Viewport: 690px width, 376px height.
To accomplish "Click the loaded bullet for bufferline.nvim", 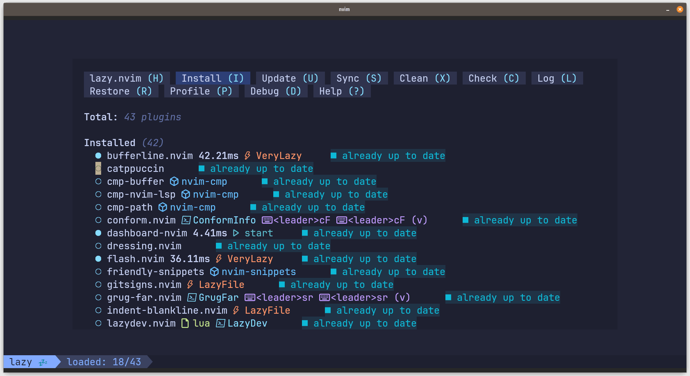I will [x=98, y=155].
